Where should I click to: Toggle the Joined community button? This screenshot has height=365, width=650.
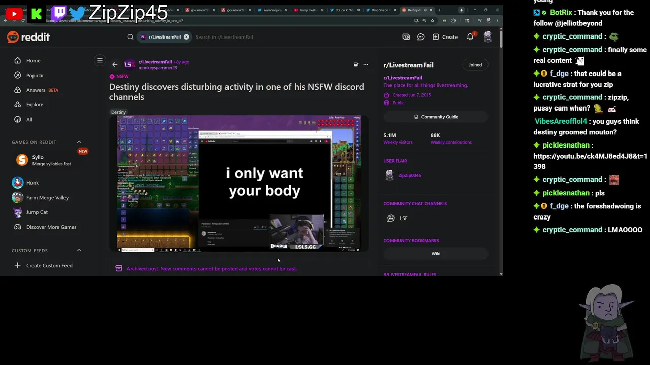(475, 65)
